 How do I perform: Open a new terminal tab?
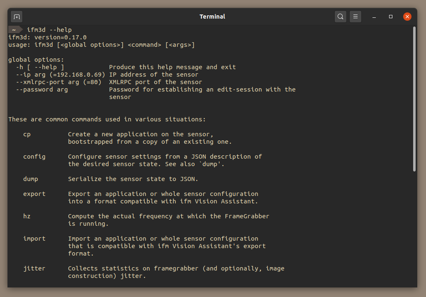(16, 17)
